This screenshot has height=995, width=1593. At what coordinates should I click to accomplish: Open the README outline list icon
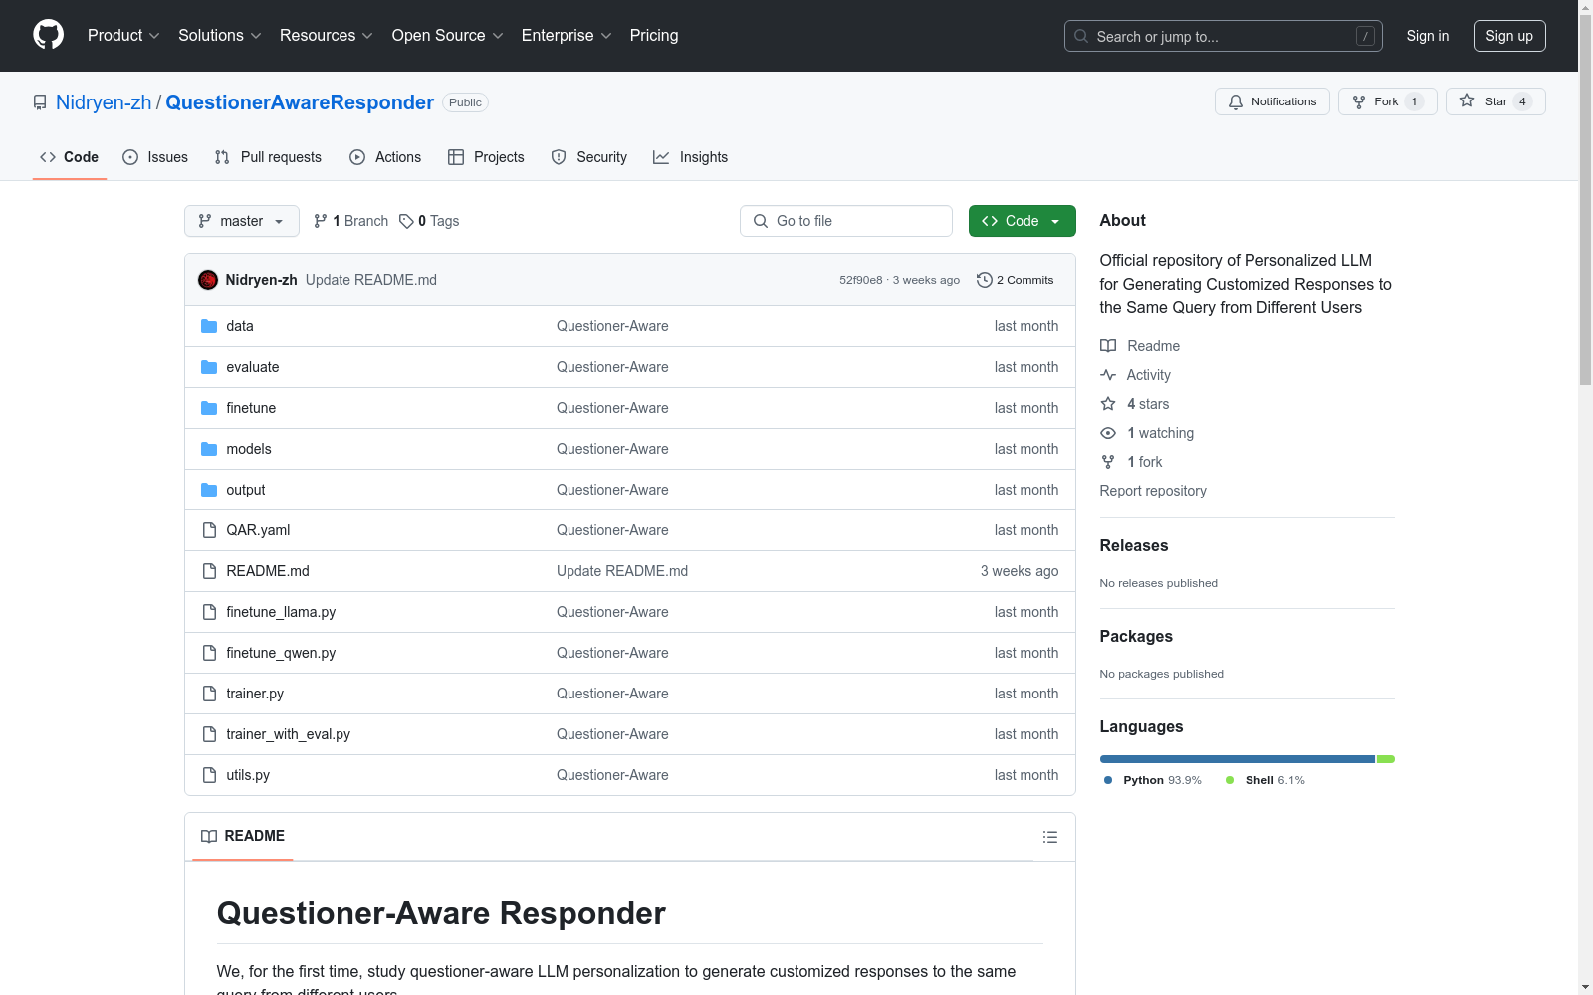click(x=1049, y=837)
